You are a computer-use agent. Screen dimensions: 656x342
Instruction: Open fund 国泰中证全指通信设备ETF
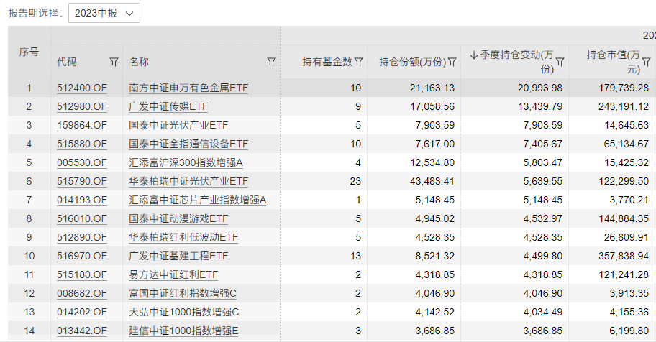[x=188, y=144]
